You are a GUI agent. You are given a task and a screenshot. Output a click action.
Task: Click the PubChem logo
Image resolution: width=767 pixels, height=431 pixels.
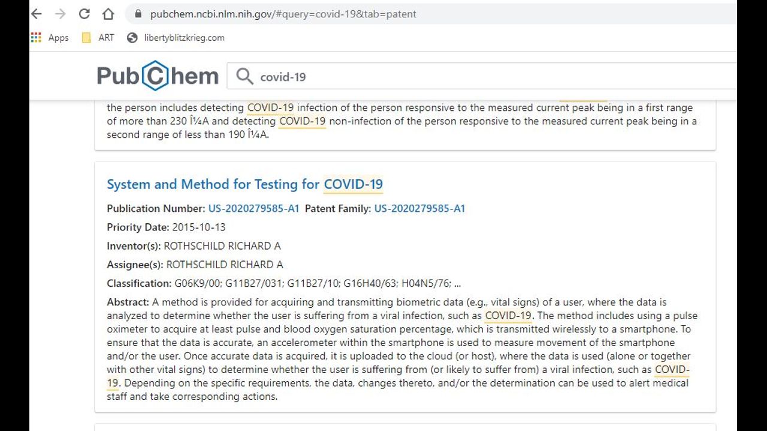[x=158, y=76]
